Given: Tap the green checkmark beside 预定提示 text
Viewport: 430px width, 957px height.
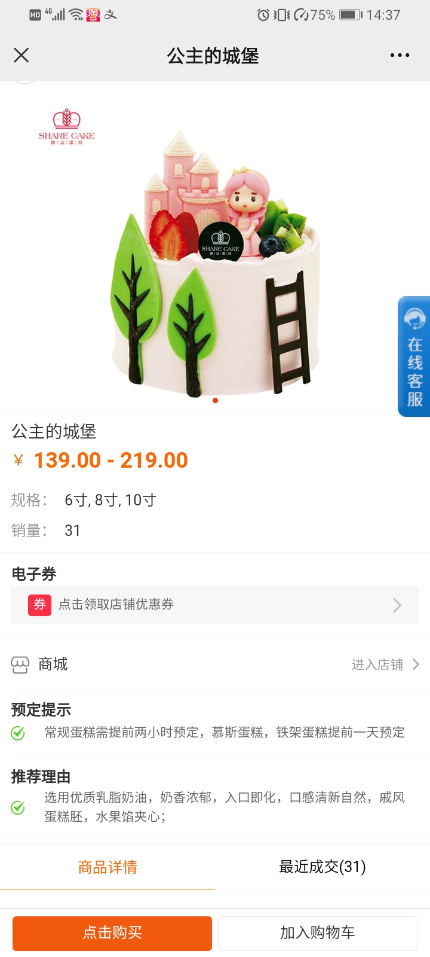Looking at the screenshot, I should 18,733.
